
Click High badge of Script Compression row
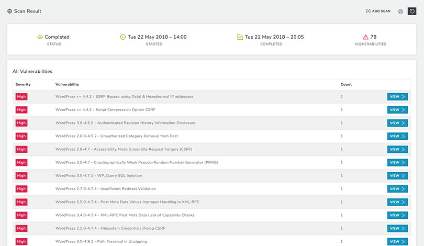(x=21, y=110)
